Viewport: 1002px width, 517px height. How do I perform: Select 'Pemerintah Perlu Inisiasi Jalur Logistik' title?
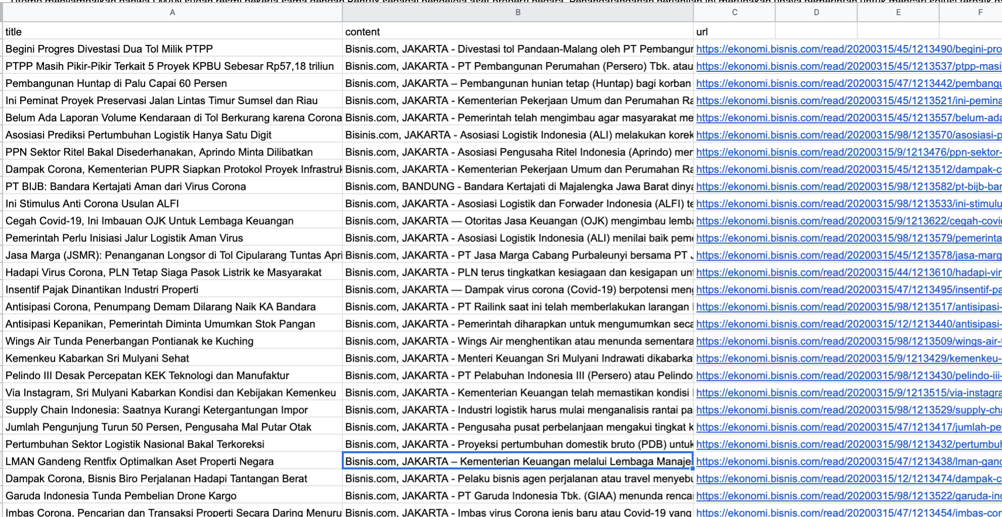[172, 238]
